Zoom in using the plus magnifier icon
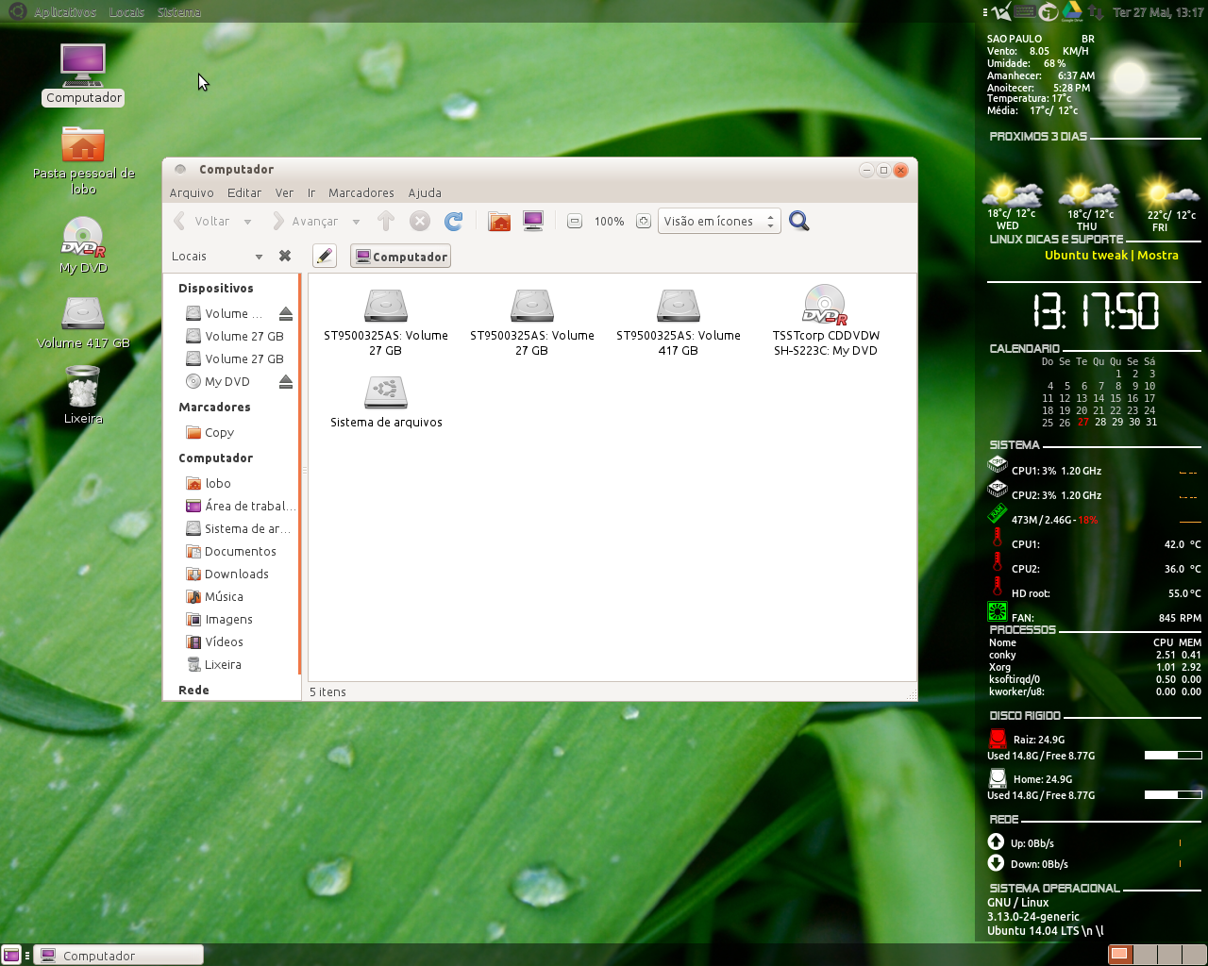The width and height of the screenshot is (1208, 966). (x=643, y=221)
